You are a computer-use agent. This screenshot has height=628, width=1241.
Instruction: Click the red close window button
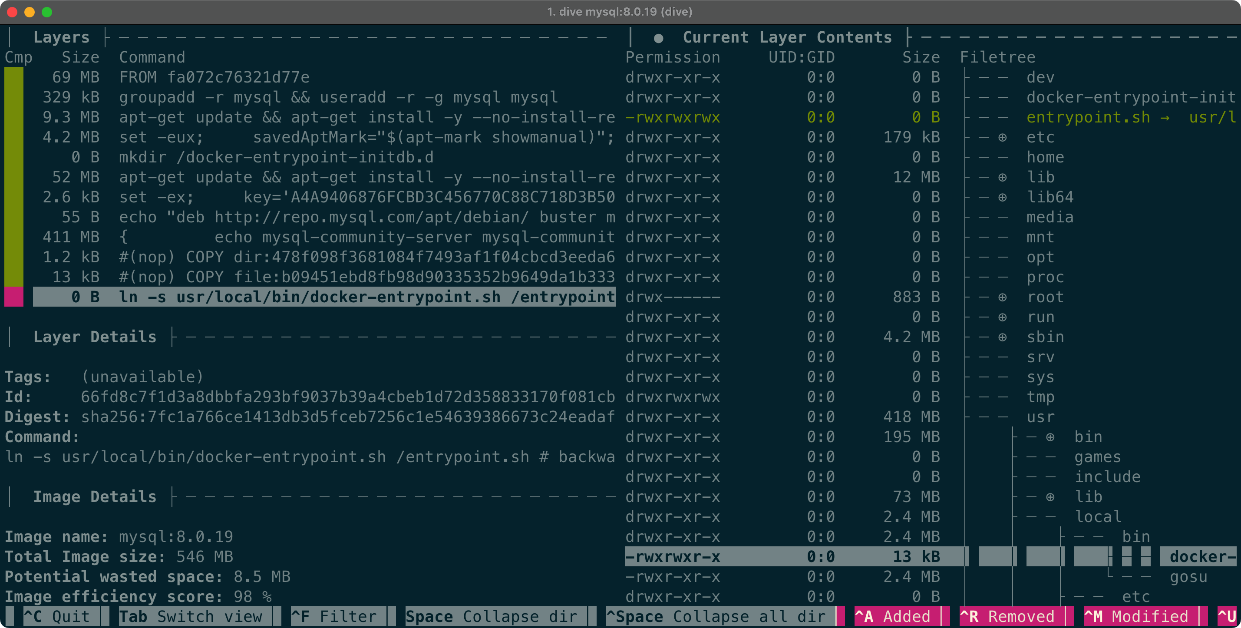(13, 12)
